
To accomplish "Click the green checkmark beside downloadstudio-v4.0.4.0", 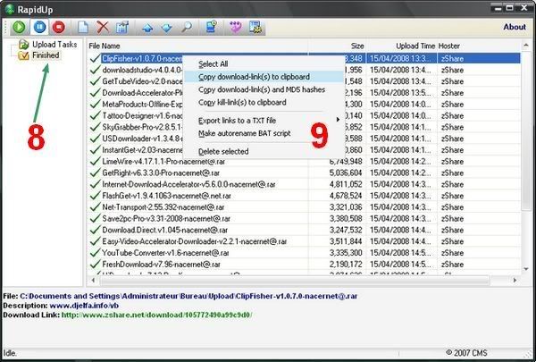I will pos(95,70).
